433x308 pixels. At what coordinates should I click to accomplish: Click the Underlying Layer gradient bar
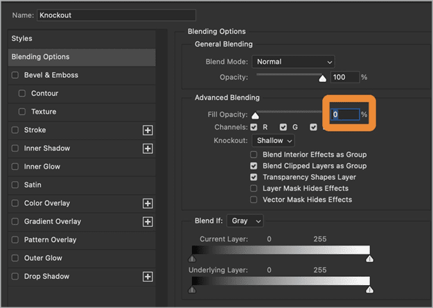pyautogui.click(x=281, y=281)
